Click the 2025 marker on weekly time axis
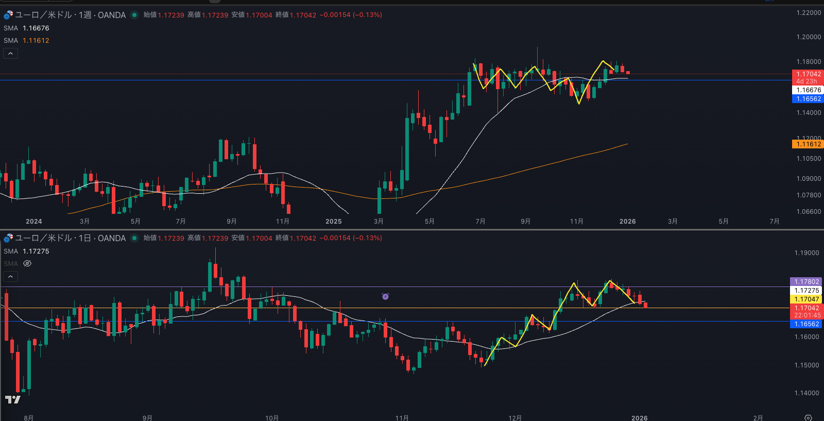 point(333,222)
